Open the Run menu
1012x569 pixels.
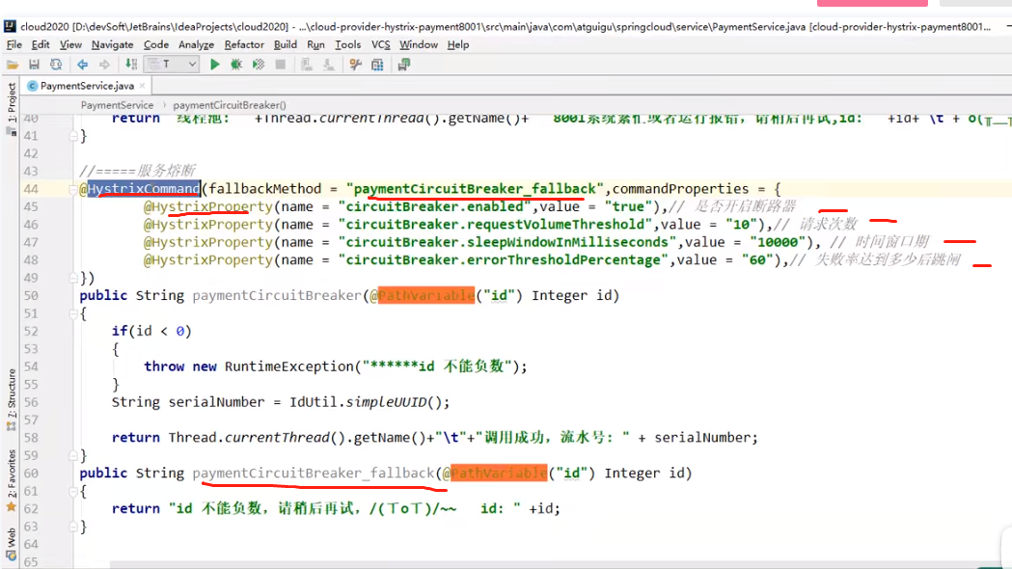pyautogui.click(x=315, y=44)
